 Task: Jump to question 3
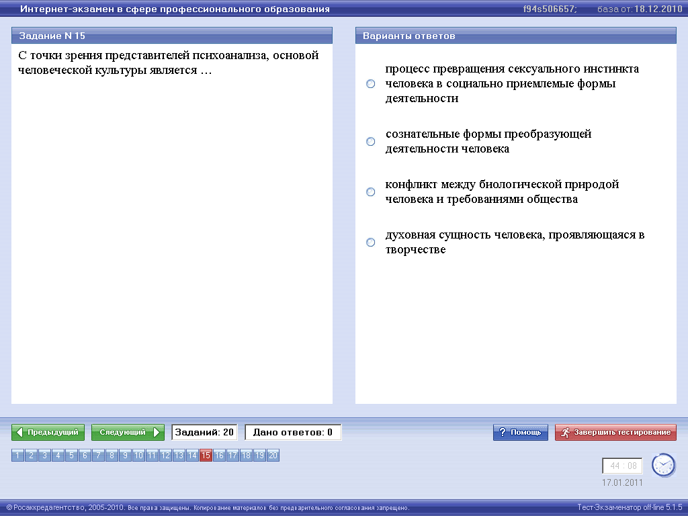(x=44, y=456)
